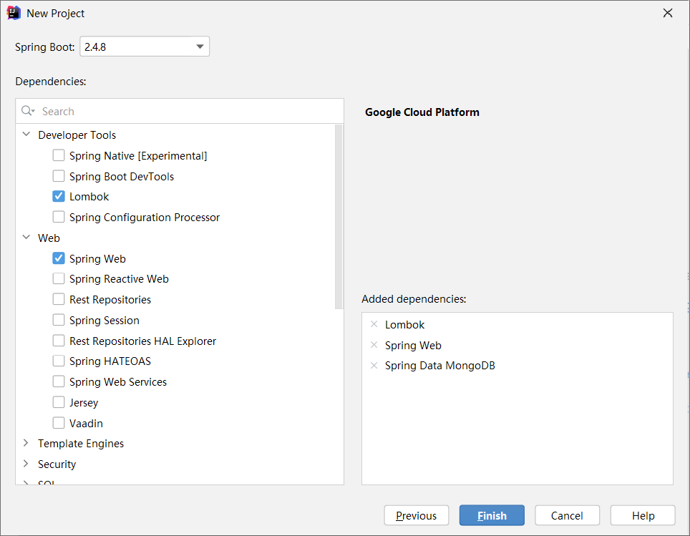Check Spring HATEOAS
690x536 pixels.
pyautogui.click(x=59, y=361)
